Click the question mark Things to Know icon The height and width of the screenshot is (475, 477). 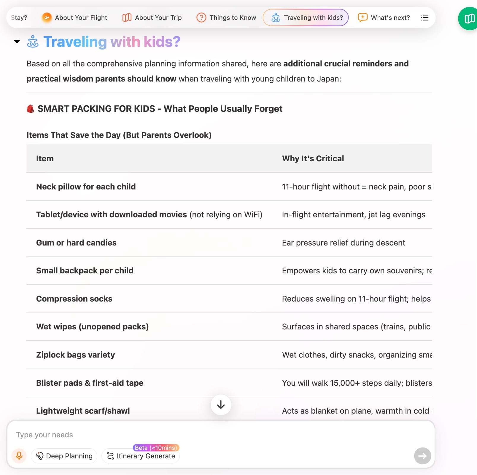click(201, 17)
